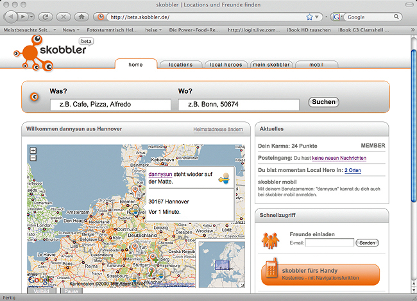Click the skobbler logo
This screenshot has height=301, width=417.
click(50, 53)
